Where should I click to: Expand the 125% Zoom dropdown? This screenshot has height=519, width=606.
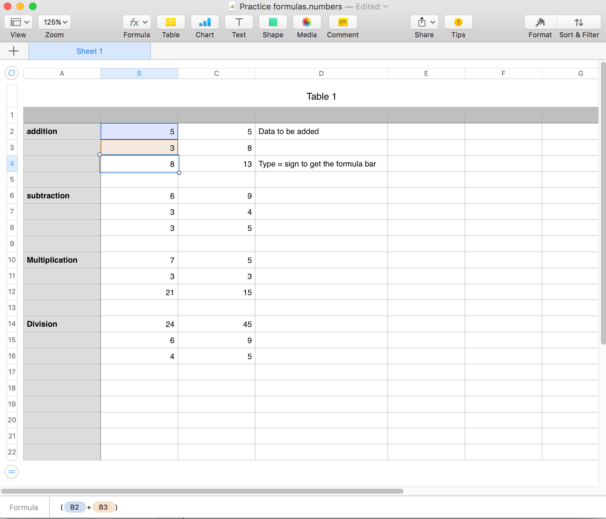click(x=55, y=22)
